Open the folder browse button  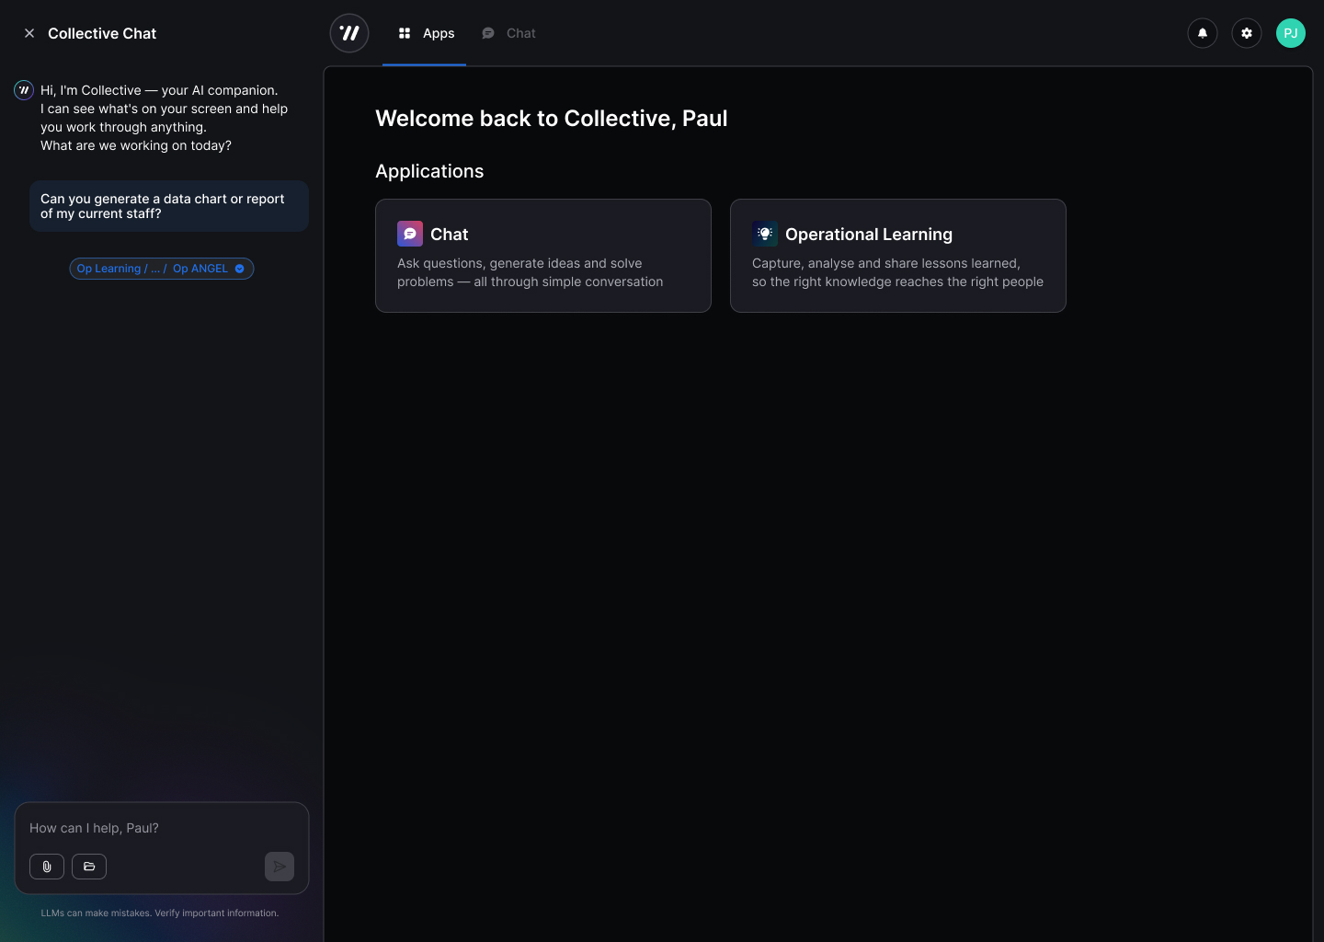click(x=89, y=867)
